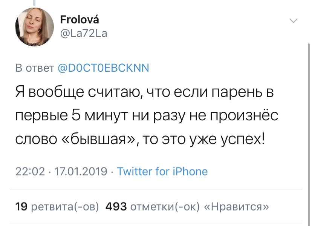Screen dimensions: 312x226
Task: Open the 22:02 timestamp
Action: pos(30,171)
